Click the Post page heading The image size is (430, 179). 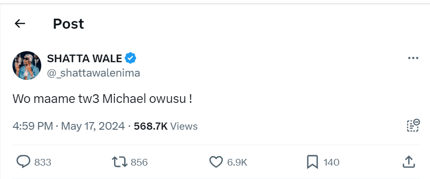point(68,24)
